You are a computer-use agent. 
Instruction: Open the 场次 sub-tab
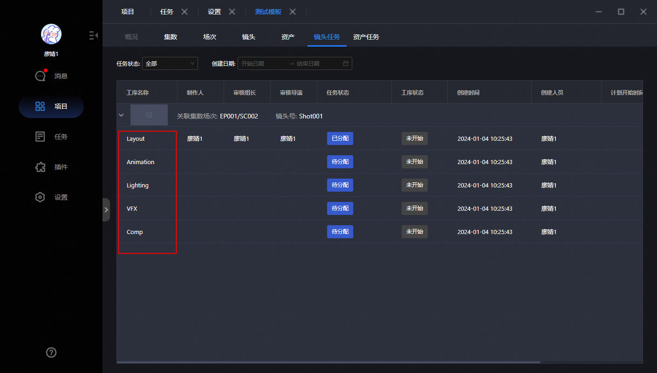(x=210, y=37)
